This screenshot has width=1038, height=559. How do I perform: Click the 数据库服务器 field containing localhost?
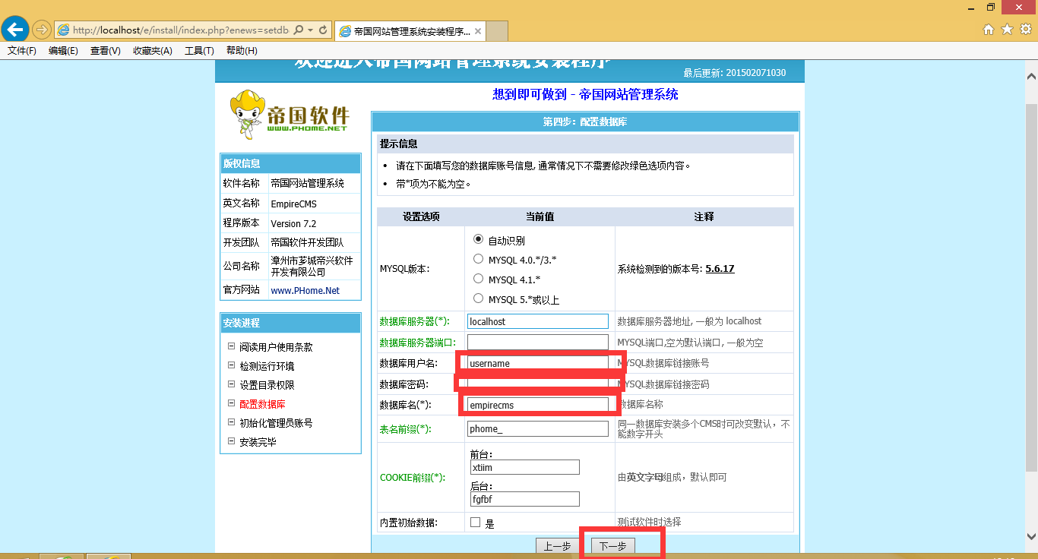(538, 321)
